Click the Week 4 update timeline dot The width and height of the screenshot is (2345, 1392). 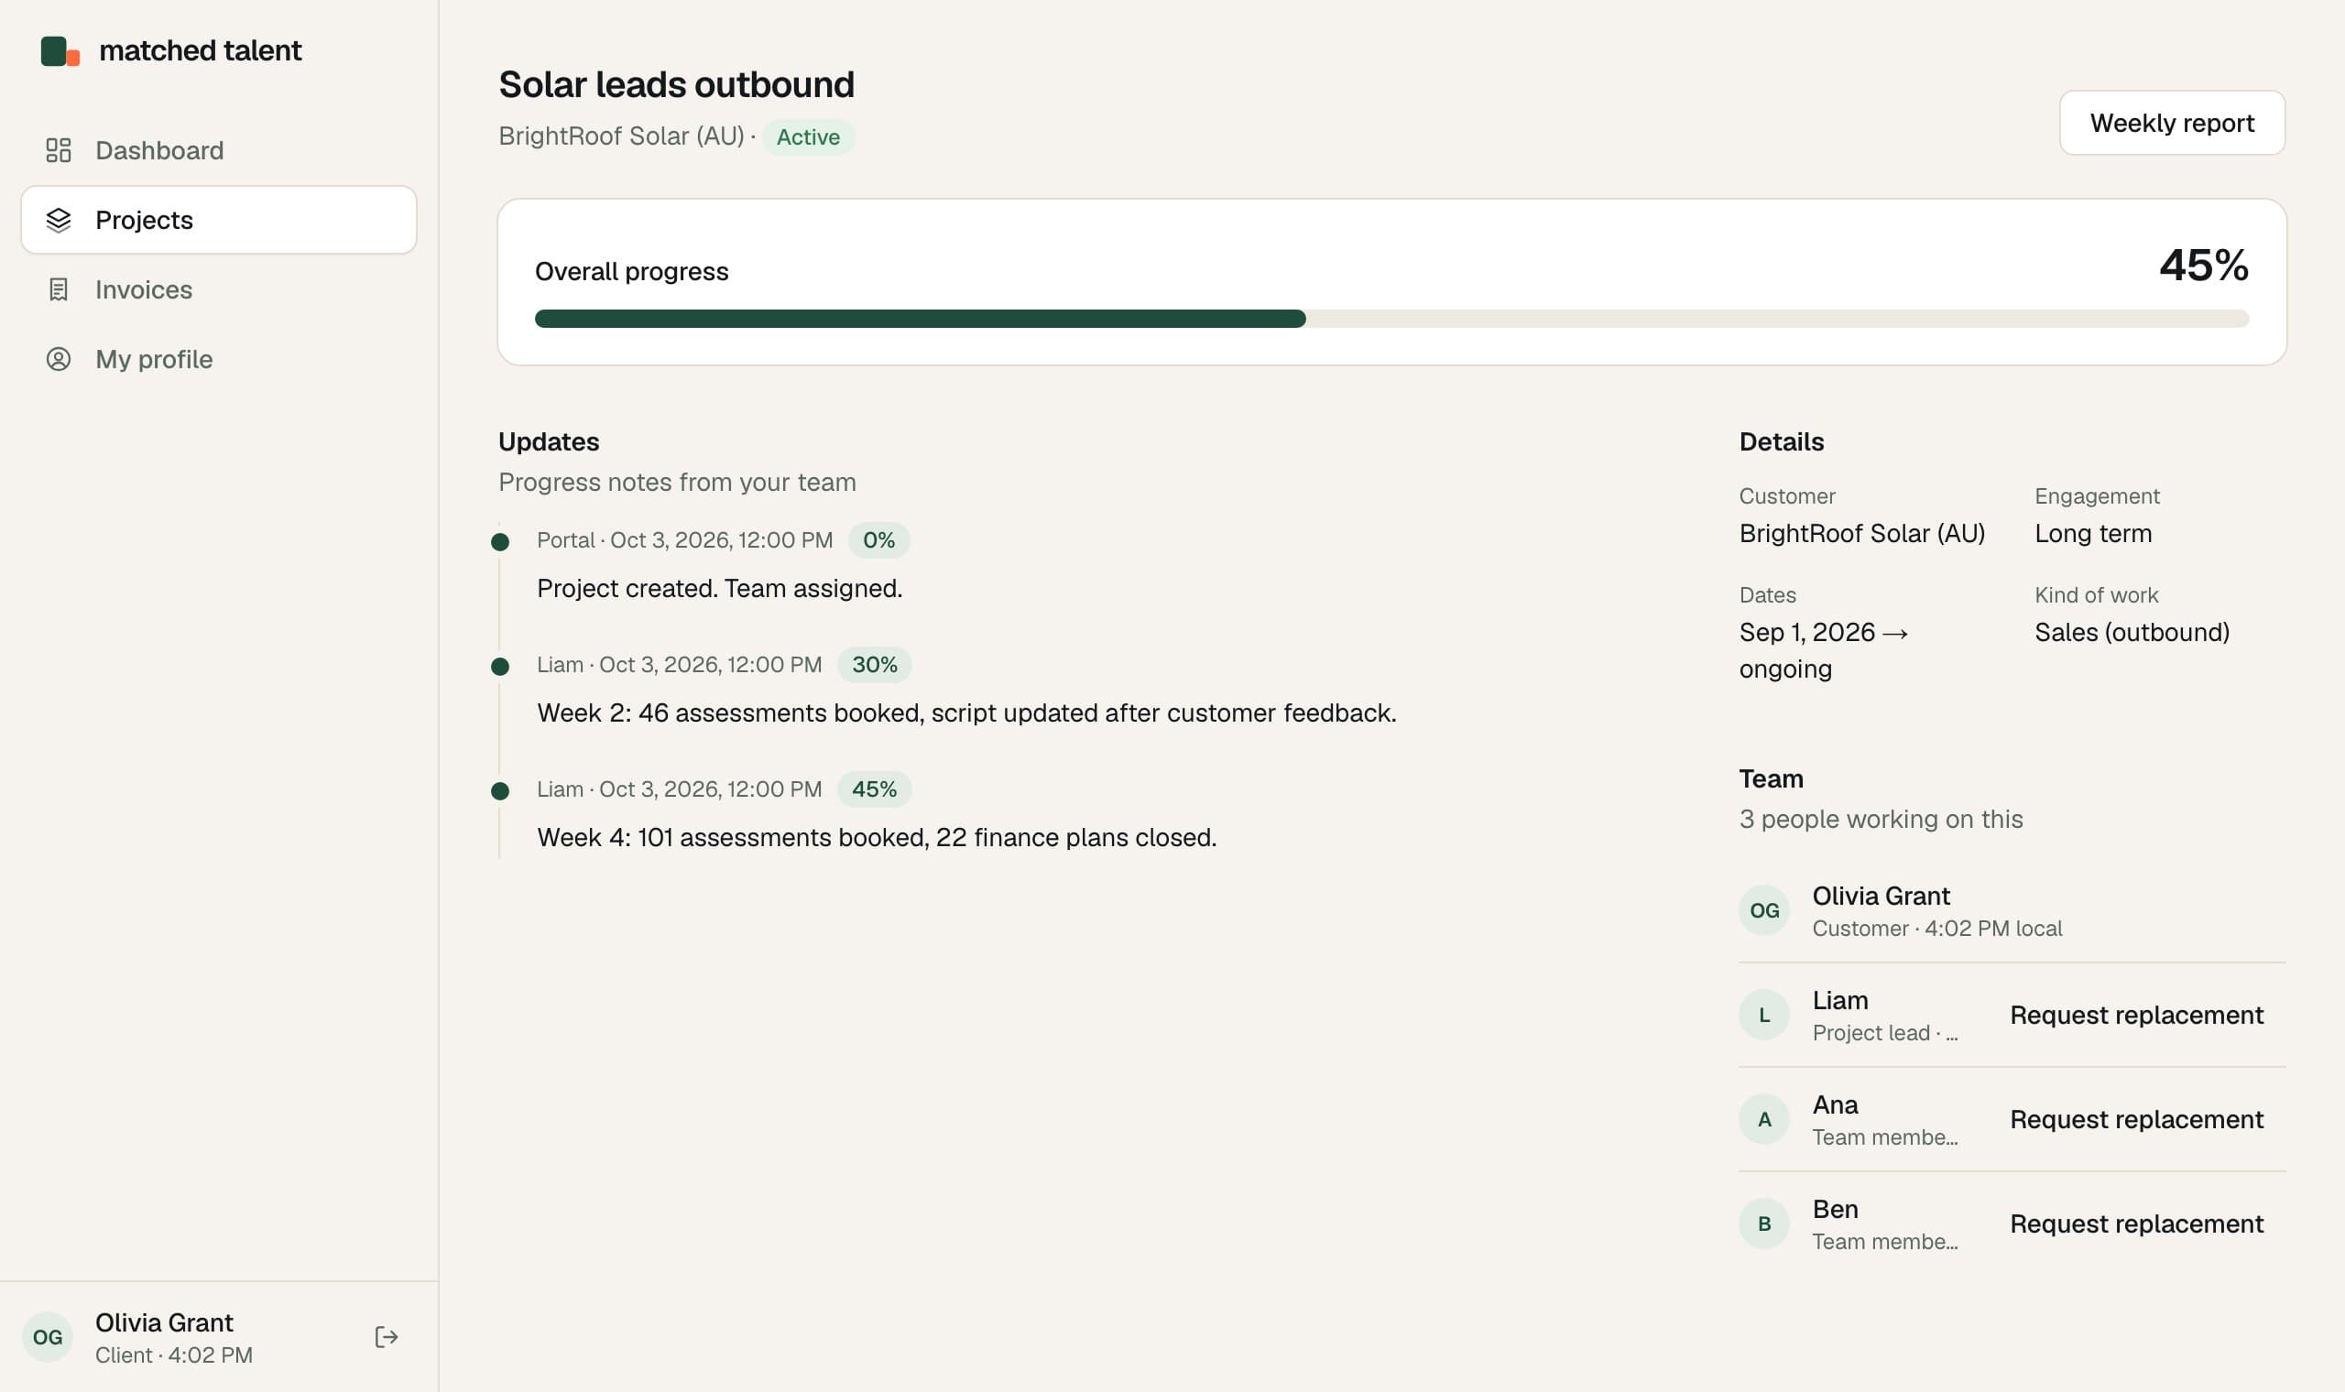[500, 790]
